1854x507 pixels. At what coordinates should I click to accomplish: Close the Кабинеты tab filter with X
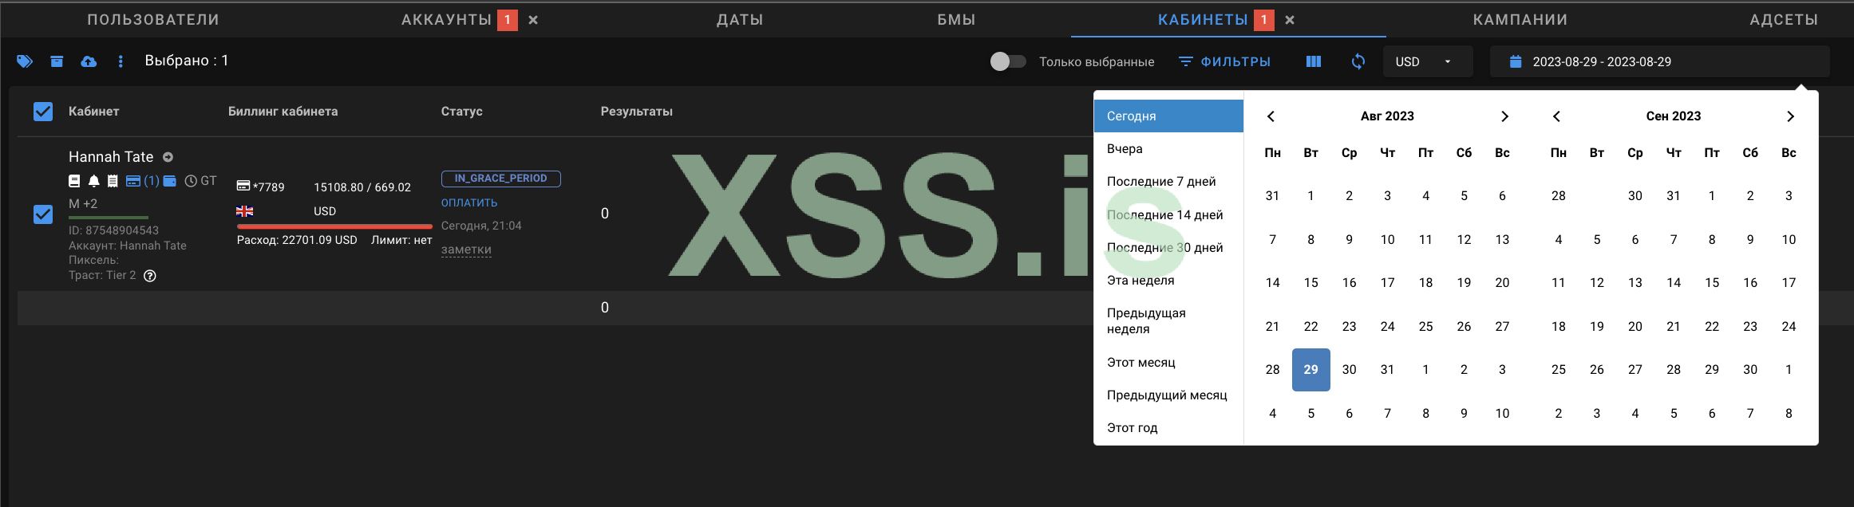(1290, 20)
